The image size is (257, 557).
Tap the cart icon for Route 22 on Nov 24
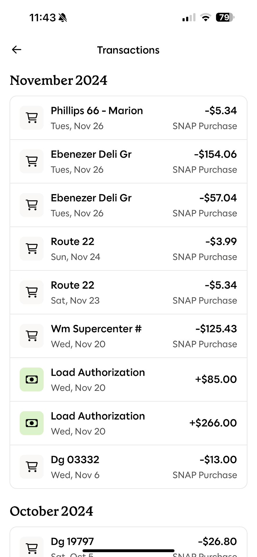(x=32, y=249)
